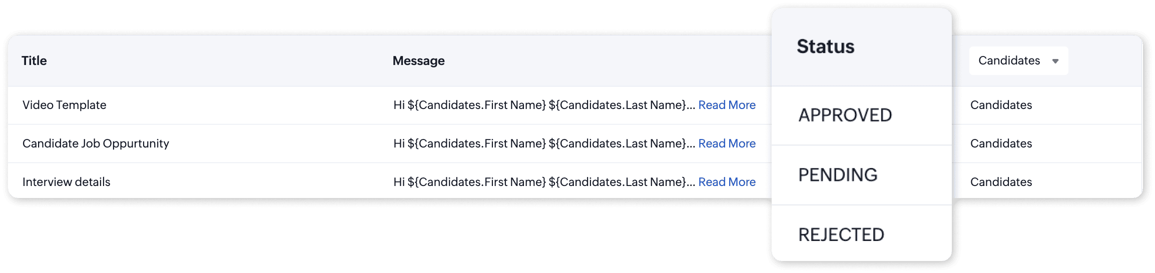The height and width of the screenshot is (273, 1155).
Task: Click the caret arrow in the Candidates filter
Action: click(x=1055, y=61)
